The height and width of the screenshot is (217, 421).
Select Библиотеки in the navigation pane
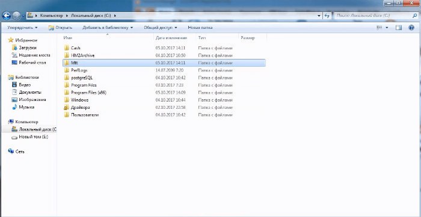point(23,78)
